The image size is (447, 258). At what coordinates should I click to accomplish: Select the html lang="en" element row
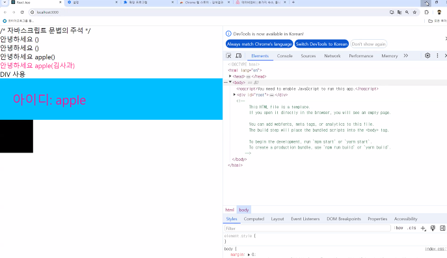point(245,70)
